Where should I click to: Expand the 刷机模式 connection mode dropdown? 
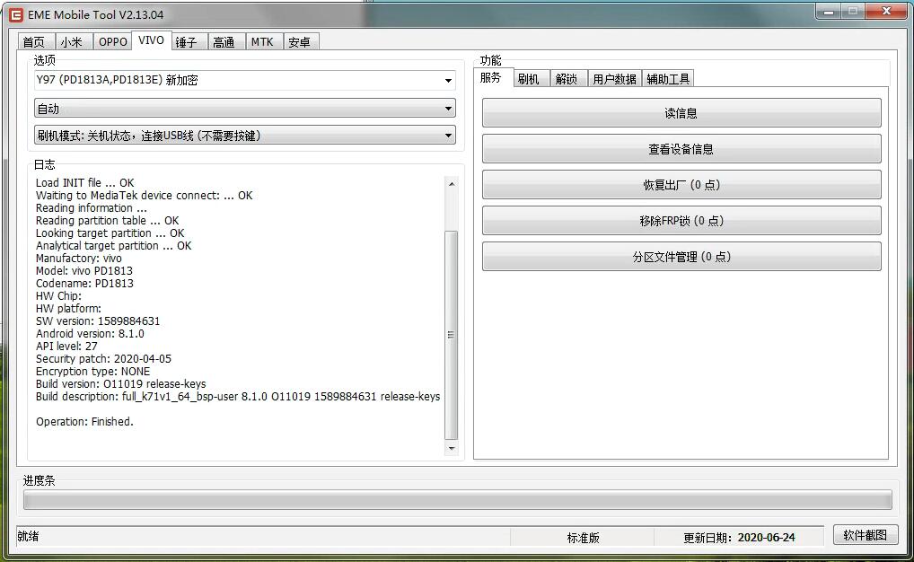(x=245, y=136)
